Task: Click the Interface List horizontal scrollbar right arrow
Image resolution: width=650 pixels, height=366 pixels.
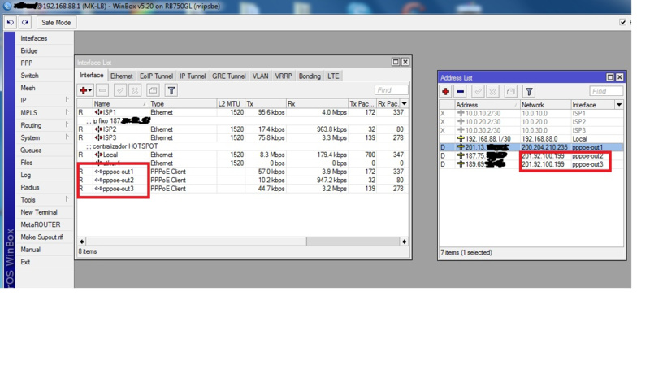Action: click(x=404, y=242)
